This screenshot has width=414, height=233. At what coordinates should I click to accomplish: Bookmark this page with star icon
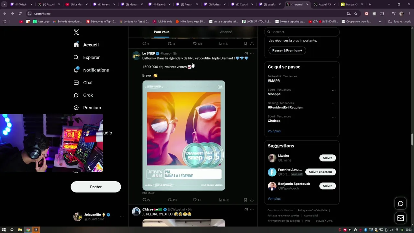356,14
